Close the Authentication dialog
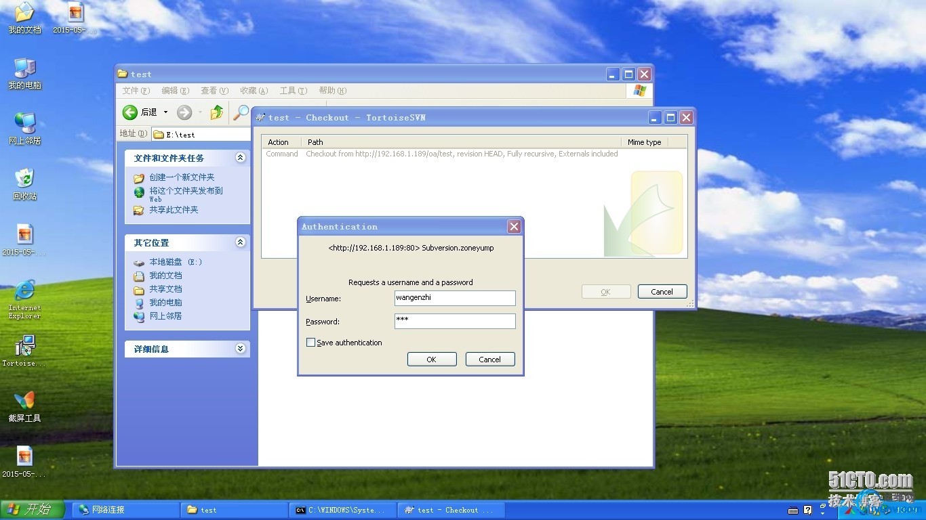 (515, 227)
